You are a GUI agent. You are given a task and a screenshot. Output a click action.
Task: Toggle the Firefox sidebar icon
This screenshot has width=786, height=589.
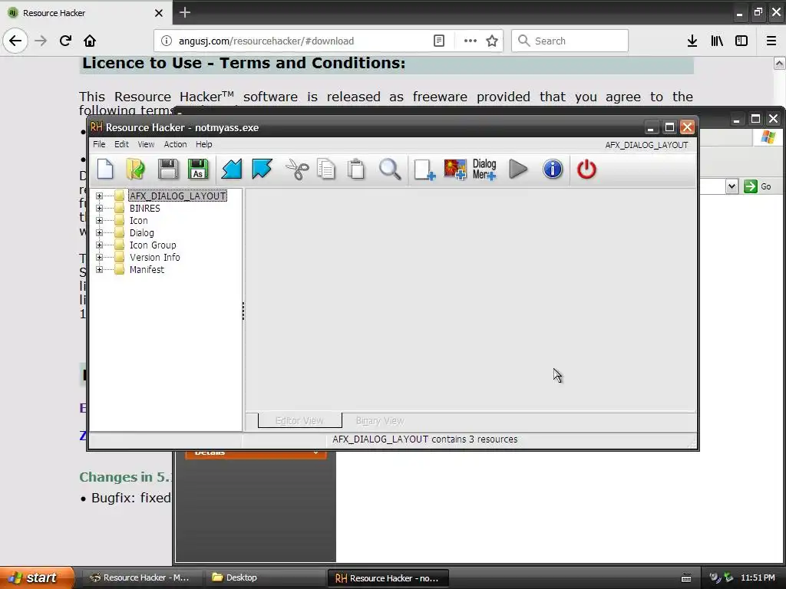coord(741,41)
